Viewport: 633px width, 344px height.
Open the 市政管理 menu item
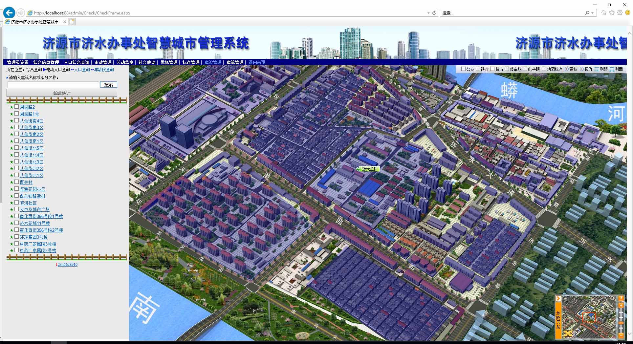pos(103,62)
